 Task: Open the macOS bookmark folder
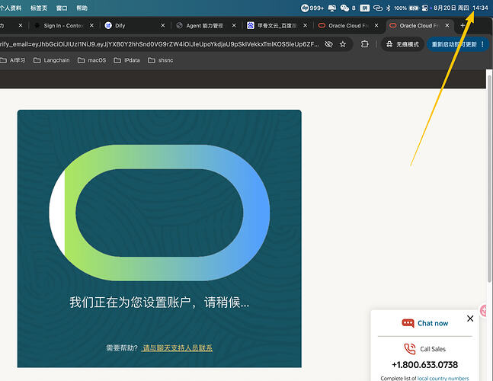point(91,60)
